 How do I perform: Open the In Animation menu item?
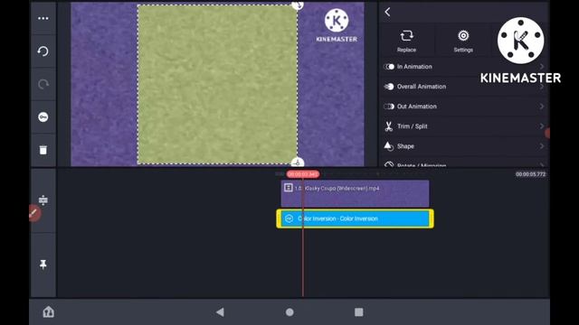click(464, 67)
